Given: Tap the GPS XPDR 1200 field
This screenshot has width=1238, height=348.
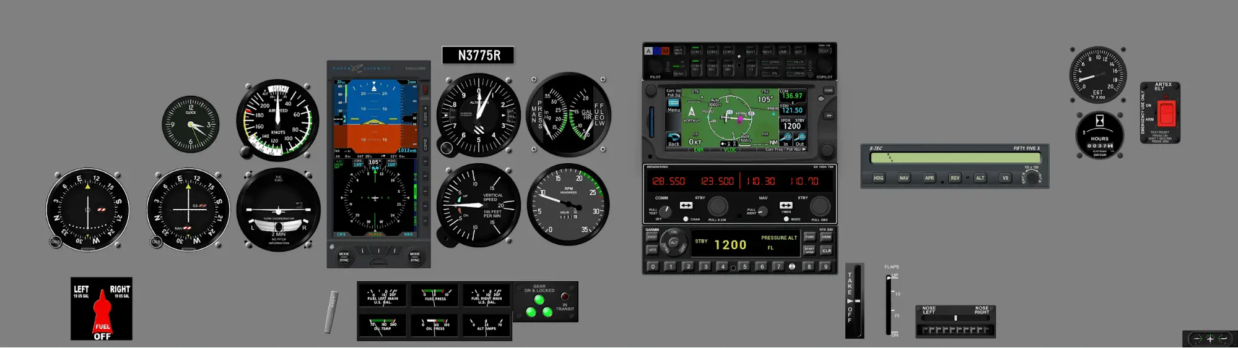Looking at the screenshot, I should pos(792,124).
